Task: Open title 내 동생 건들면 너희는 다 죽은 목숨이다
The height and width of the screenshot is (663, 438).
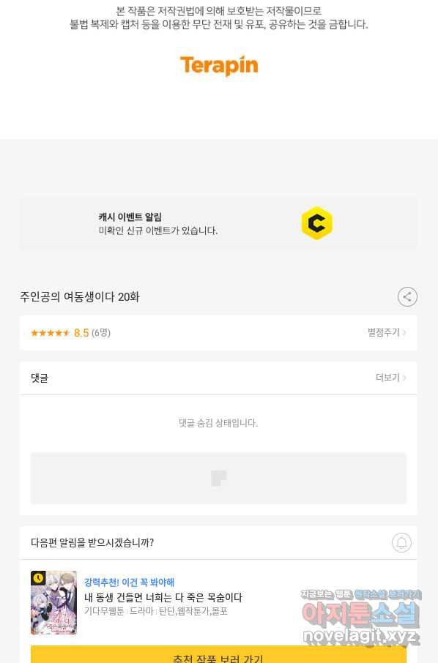Action: pos(163,597)
